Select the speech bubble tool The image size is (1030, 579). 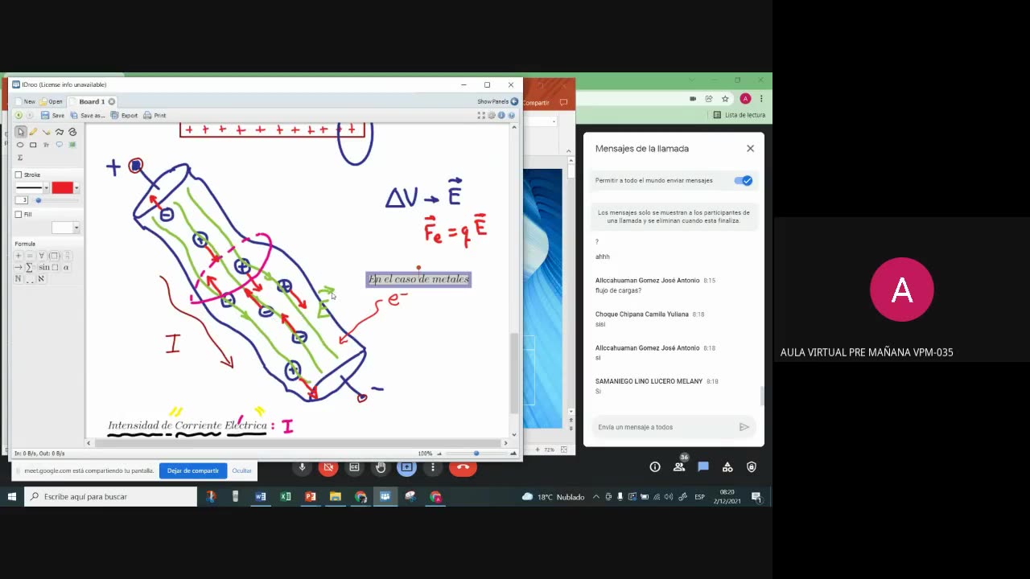[59, 145]
